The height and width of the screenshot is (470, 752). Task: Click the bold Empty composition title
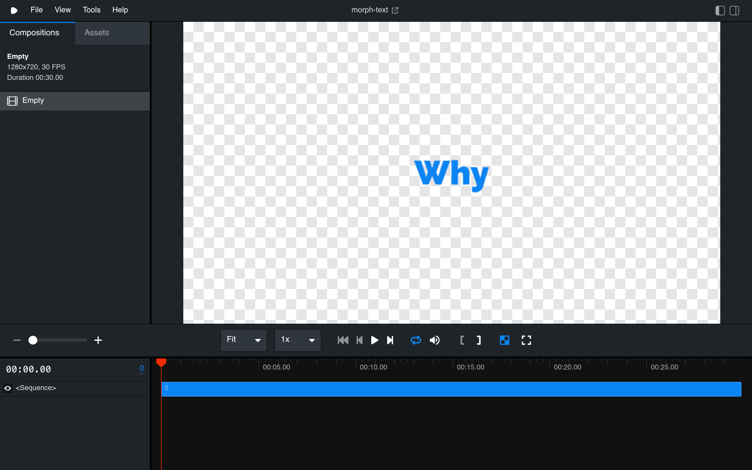(x=18, y=56)
